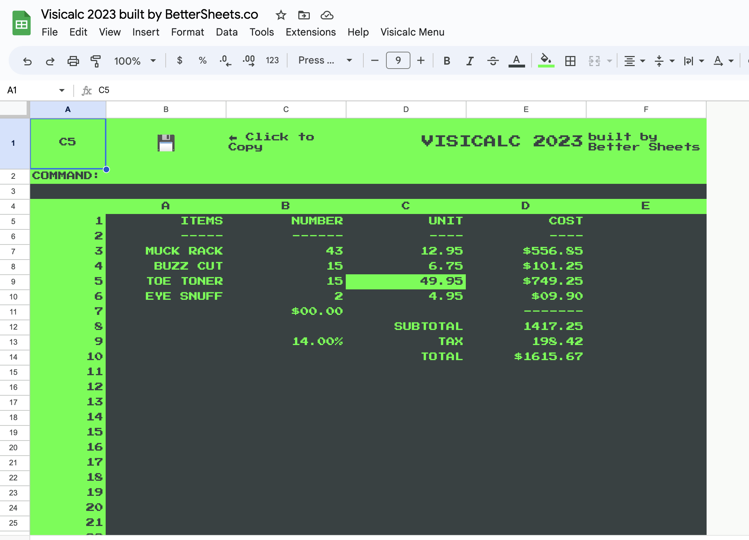Open the Tools menu
Viewport: 749px width, 540px height.
[x=262, y=32]
